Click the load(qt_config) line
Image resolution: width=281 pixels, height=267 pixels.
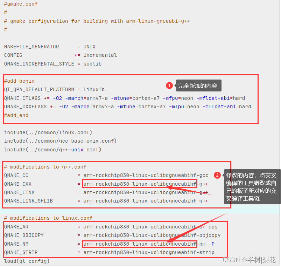click(27, 261)
